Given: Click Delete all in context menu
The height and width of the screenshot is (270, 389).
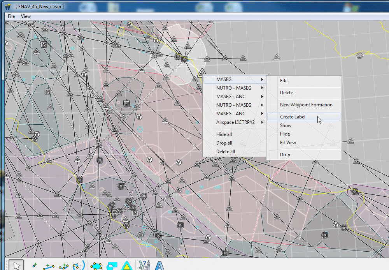Looking at the screenshot, I should pyautogui.click(x=226, y=152).
